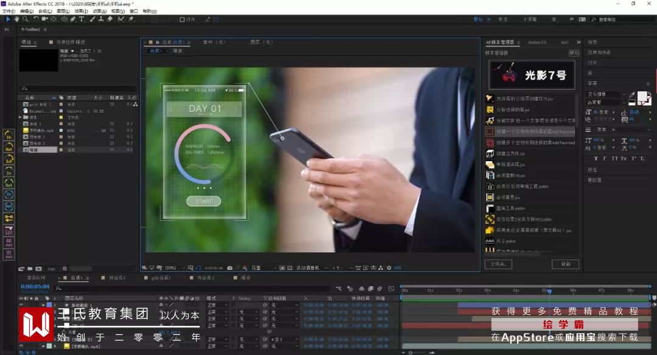The image size is (657, 355).
Task: Select the Rotation tool
Action: tap(36, 19)
